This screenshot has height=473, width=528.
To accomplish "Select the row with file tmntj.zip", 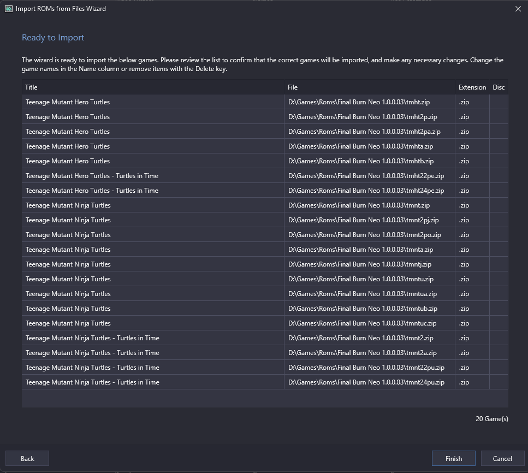I will 265,264.
